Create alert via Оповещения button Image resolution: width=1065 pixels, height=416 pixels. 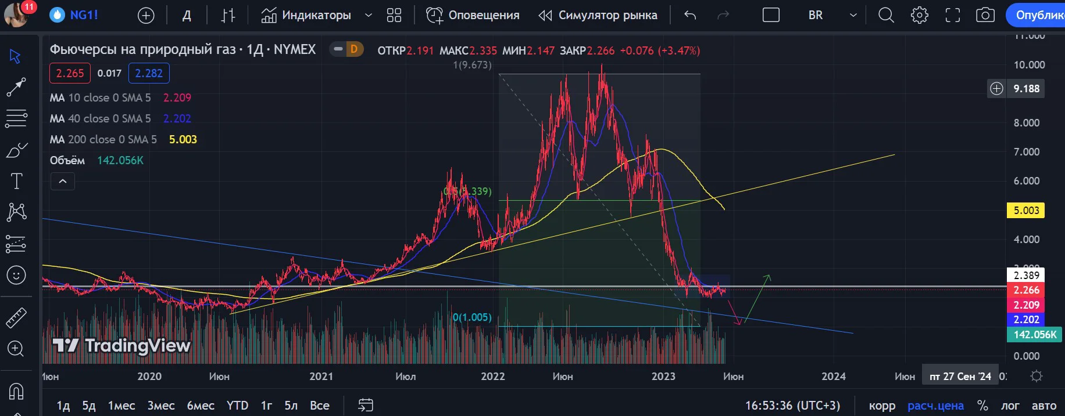click(x=473, y=16)
